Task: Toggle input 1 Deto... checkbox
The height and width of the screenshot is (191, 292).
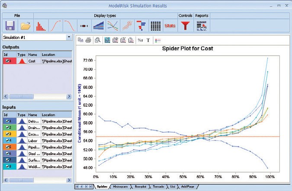Action: tap(7, 121)
